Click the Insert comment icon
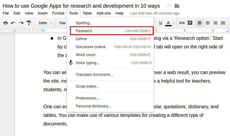230x136 pixels. [x=190, y=23]
